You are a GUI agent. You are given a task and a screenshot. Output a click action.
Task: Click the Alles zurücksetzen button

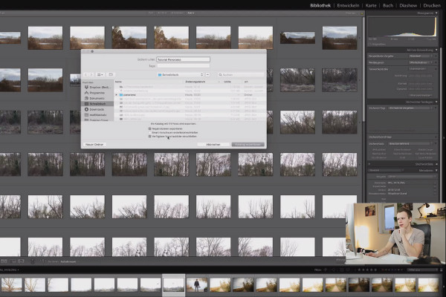(x=421, y=95)
